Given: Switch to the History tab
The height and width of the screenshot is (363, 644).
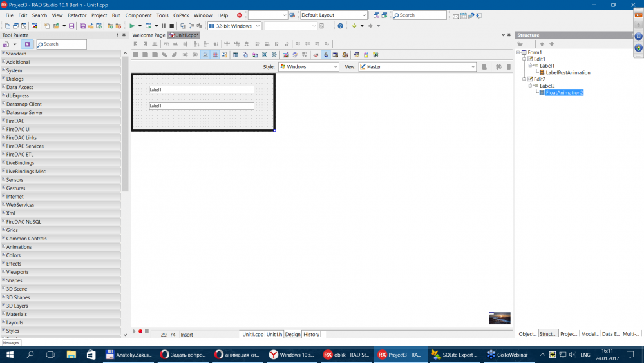Looking at the screenshot, I should click(311, 334).
